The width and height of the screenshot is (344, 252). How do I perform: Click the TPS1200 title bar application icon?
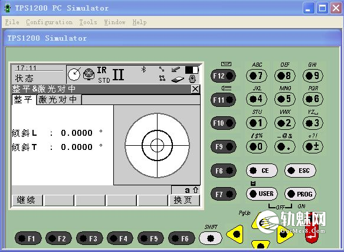pyautogui.click(x=8, y=8)
